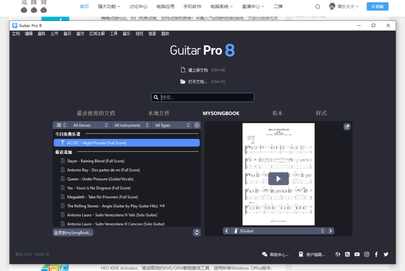Viewport: 405px width, 271px height.
Task: Open the All Genres dropdown
Action: click(90, 125)
